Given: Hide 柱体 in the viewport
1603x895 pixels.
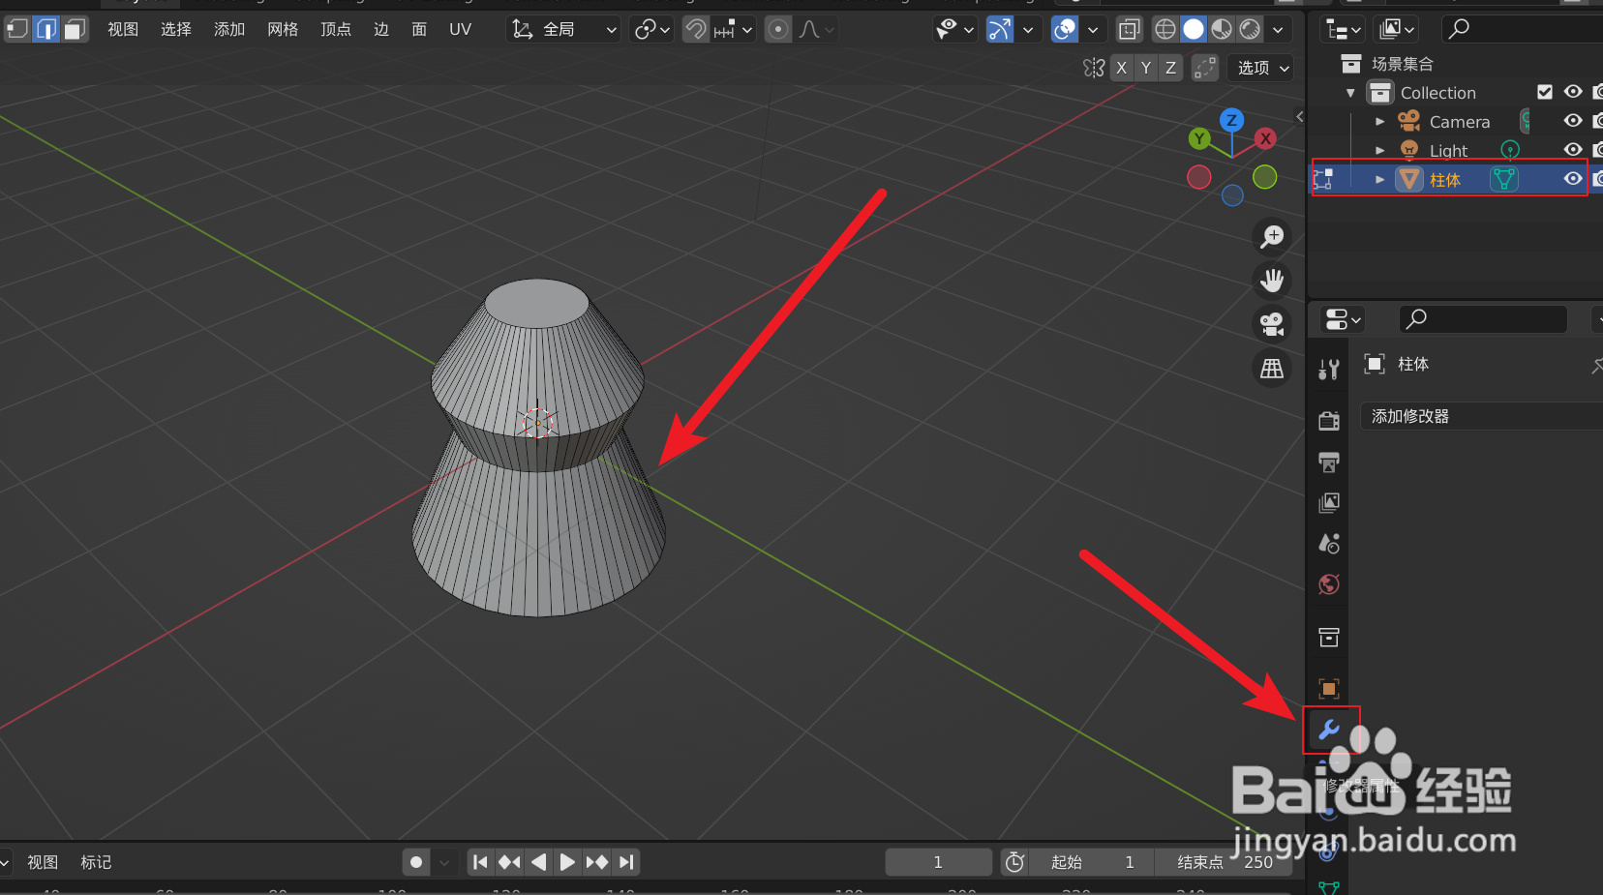Looking at the screenshot, I should (1574, 179).
